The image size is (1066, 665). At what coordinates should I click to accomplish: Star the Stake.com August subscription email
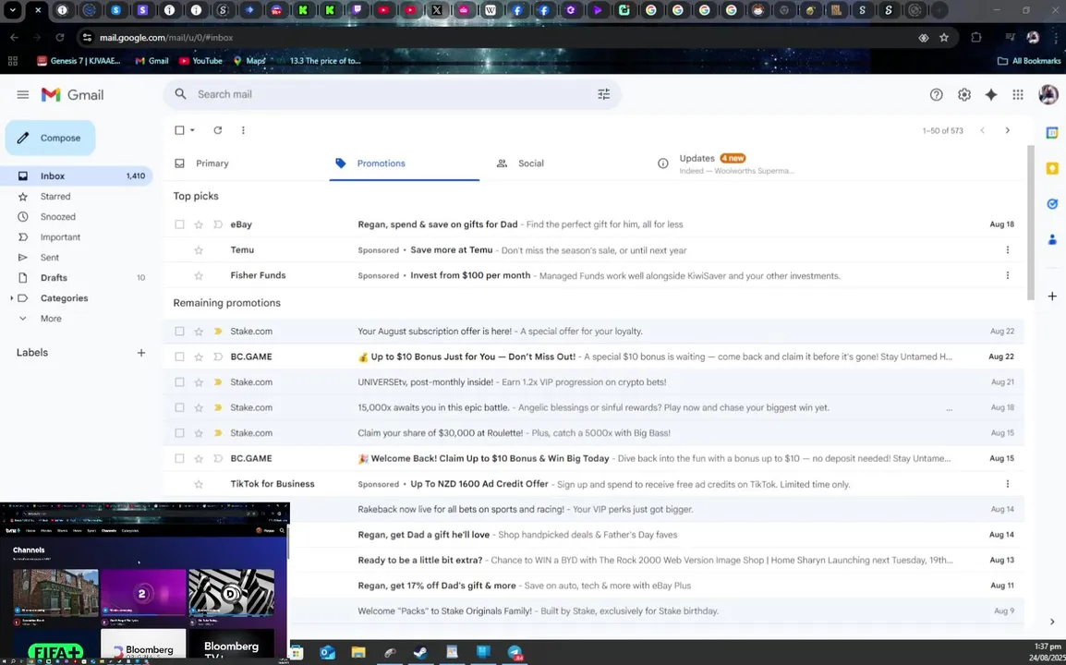(199, 332)
